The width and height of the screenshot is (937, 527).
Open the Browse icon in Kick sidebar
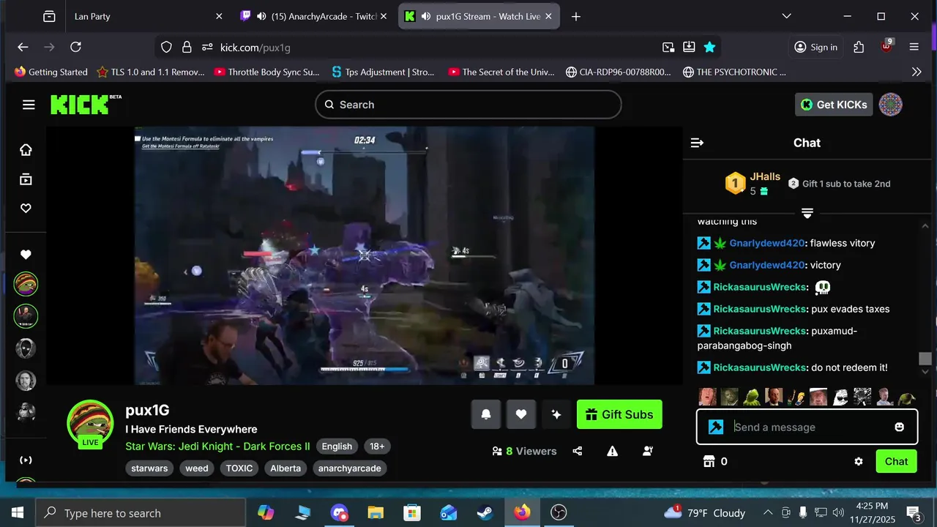pos(26,179)
